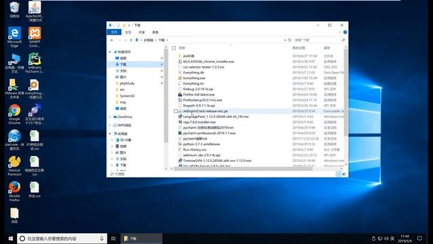Open Explorer help question mark icon
The image size is (433, 244).
coord(345,32)
